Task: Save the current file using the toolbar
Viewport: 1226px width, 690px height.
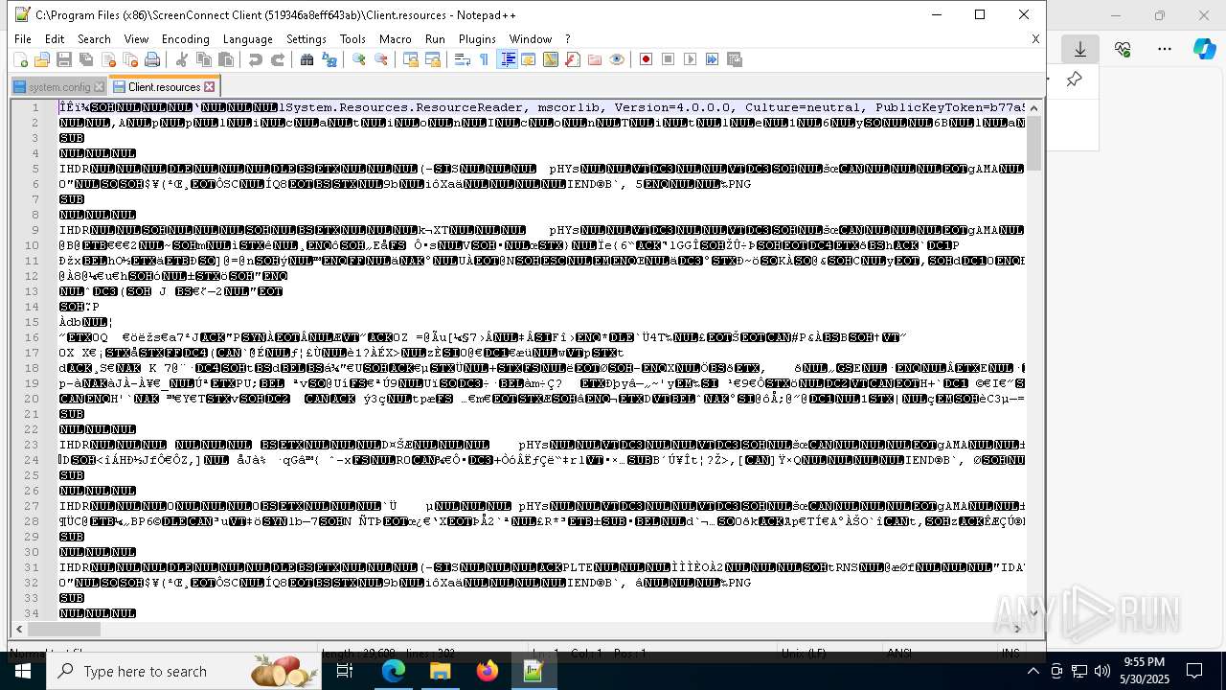Action: click(64, 59)
